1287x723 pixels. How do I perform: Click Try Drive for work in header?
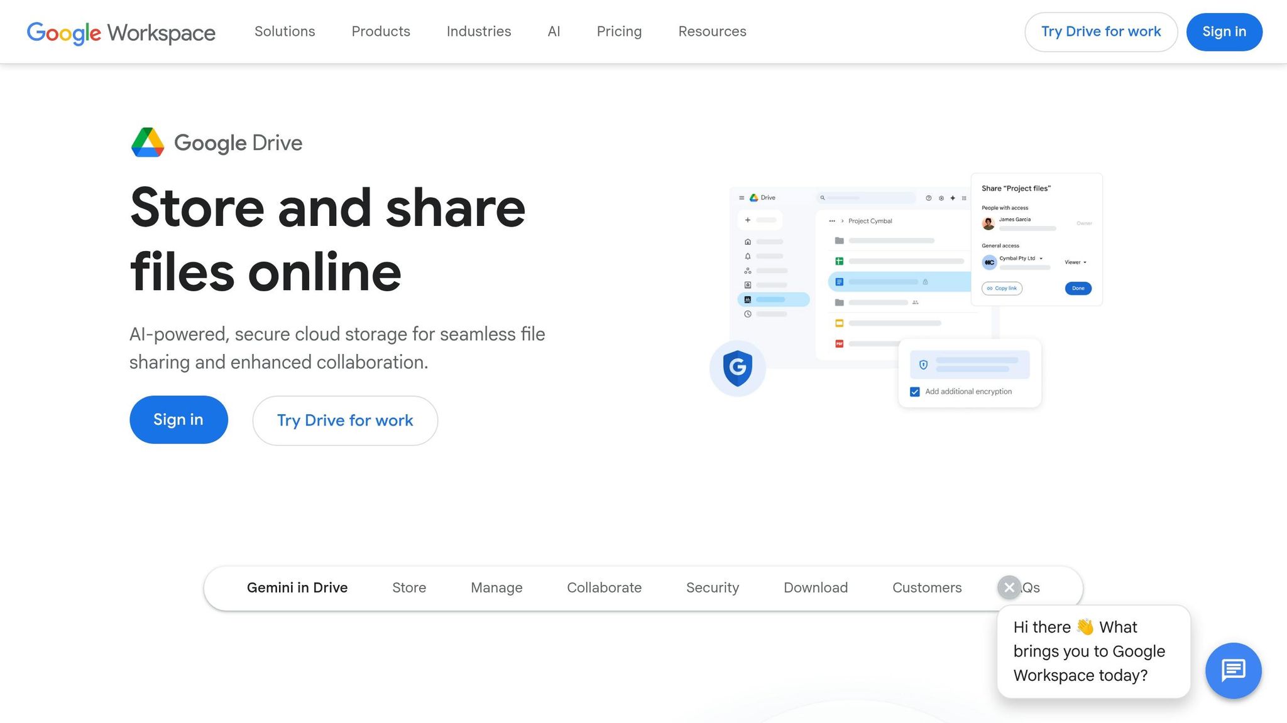pos(1101,32)
